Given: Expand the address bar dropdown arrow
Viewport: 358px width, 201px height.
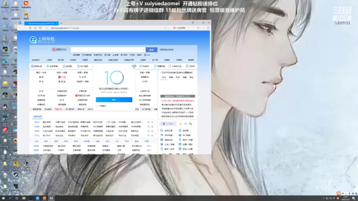Looking at the screenshot, I should coord(169,28).
